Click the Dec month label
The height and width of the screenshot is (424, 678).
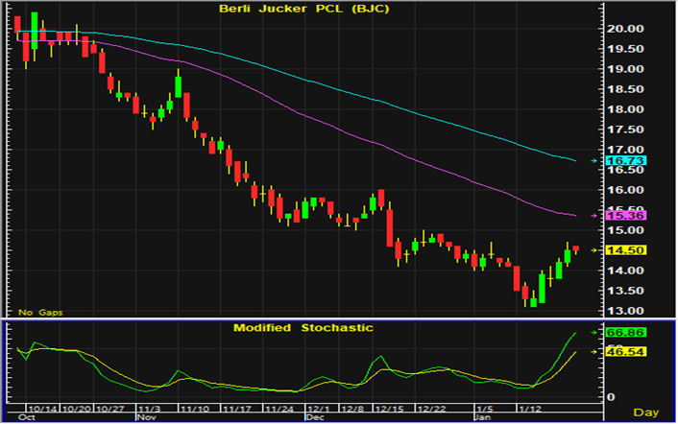[x=314, y=419]
